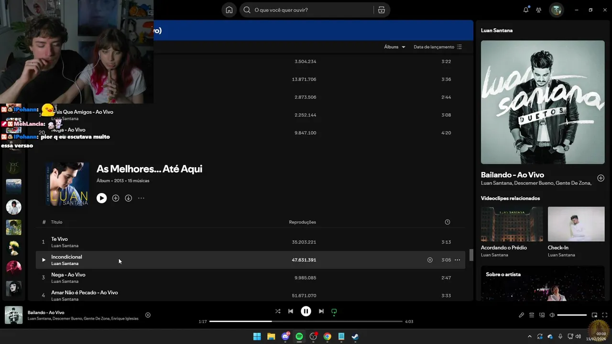Open more options for As Melhores... album
This screenshot has width=612, height=344.
pyautogui.click(x=141, y=198)
